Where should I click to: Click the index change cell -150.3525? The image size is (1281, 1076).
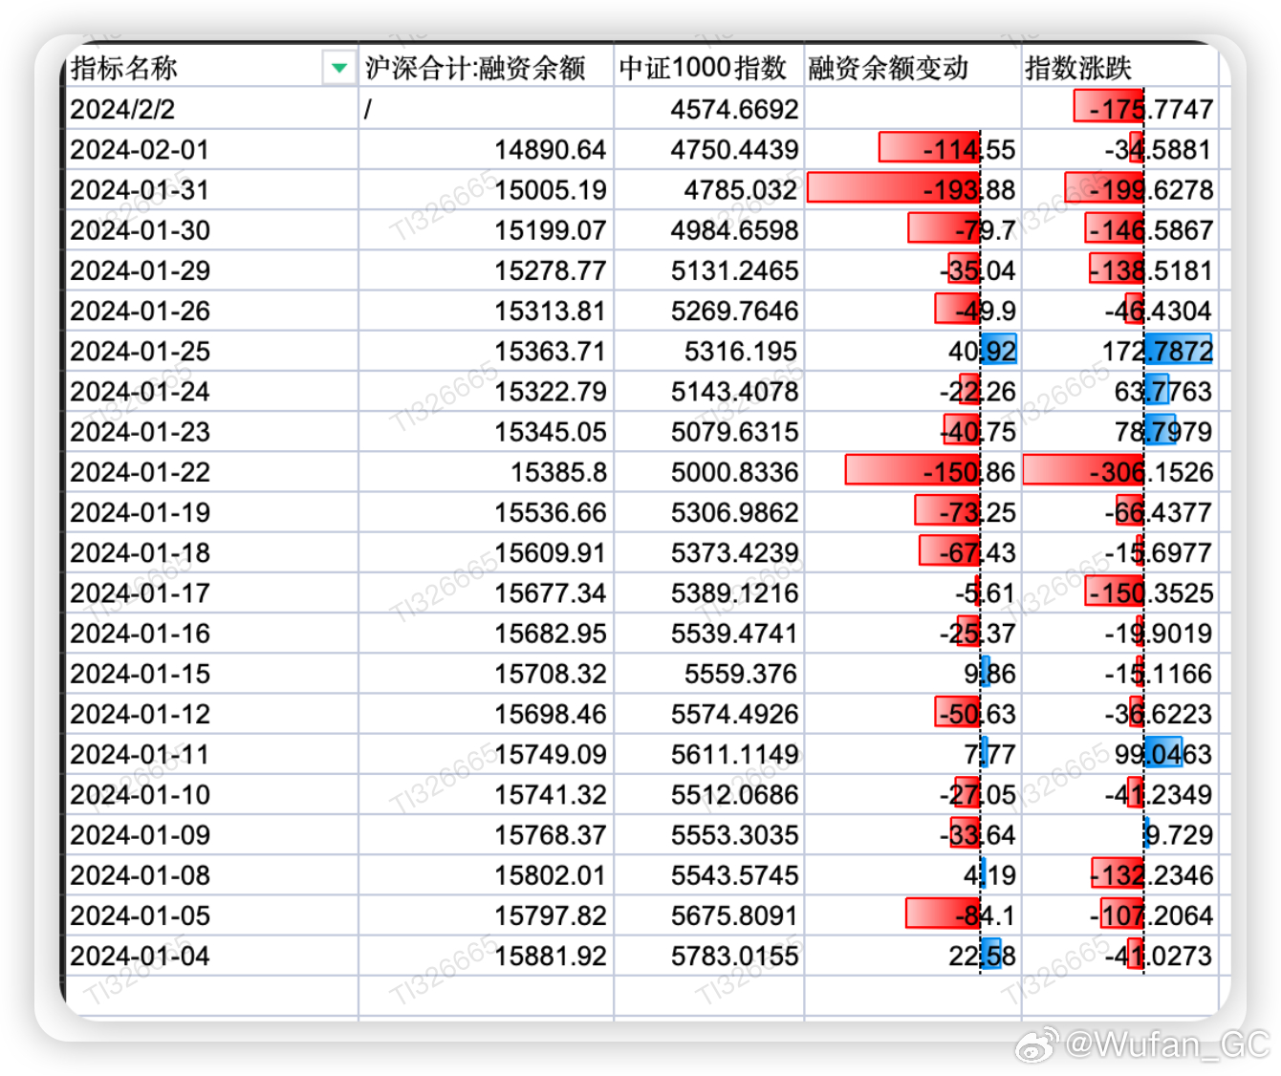(x=1119, y=592)
